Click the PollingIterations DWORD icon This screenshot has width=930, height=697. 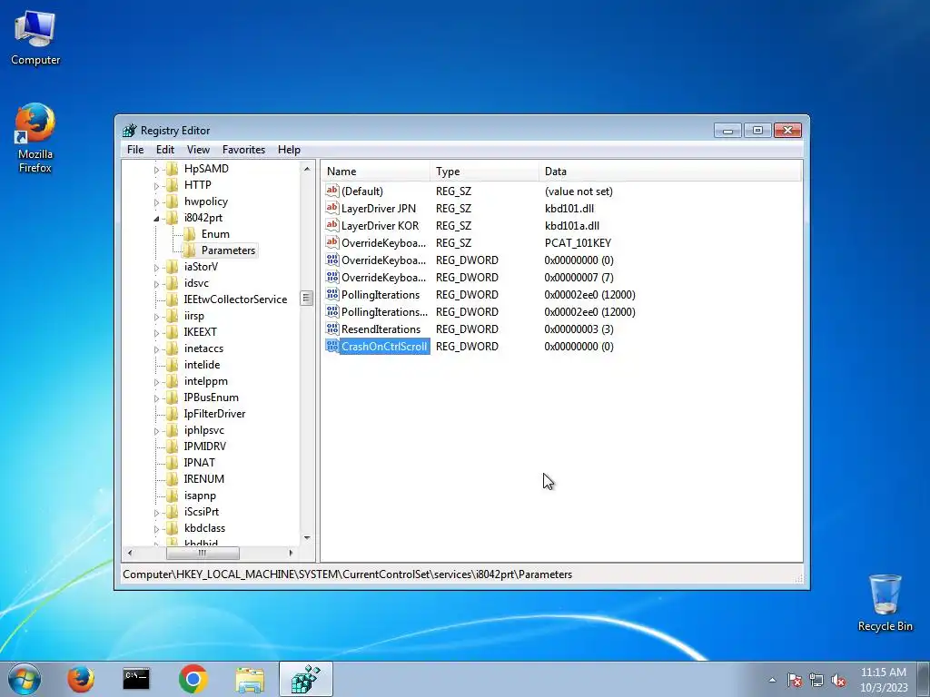click(x=332, y=295)
